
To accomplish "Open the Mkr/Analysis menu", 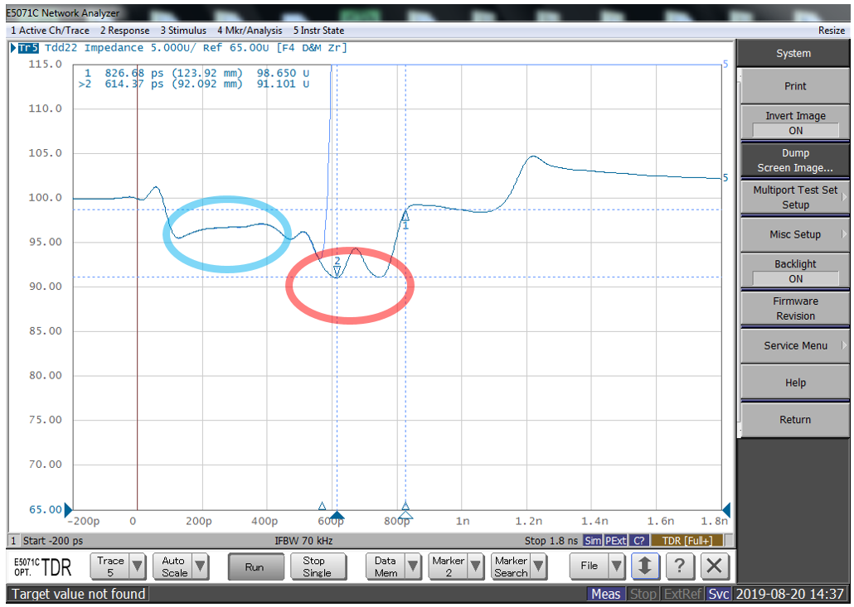I will 250,31.
